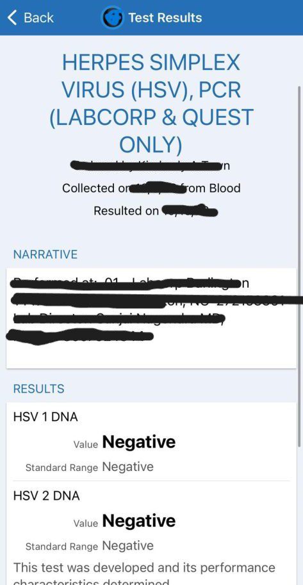Tap the narrative details card
Screen dimensions: 303x585
tap(151, 318)
